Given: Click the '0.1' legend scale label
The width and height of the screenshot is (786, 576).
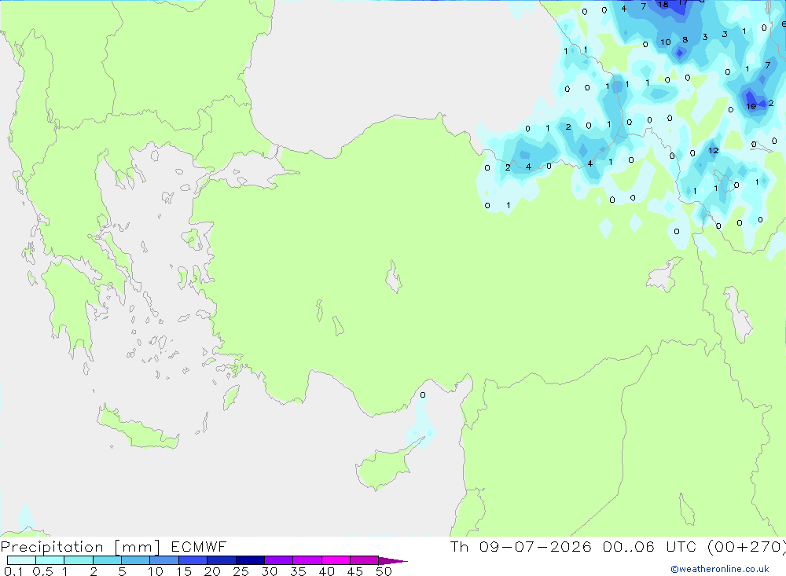Looking at the screenshot, I should [x=13, y=571].
